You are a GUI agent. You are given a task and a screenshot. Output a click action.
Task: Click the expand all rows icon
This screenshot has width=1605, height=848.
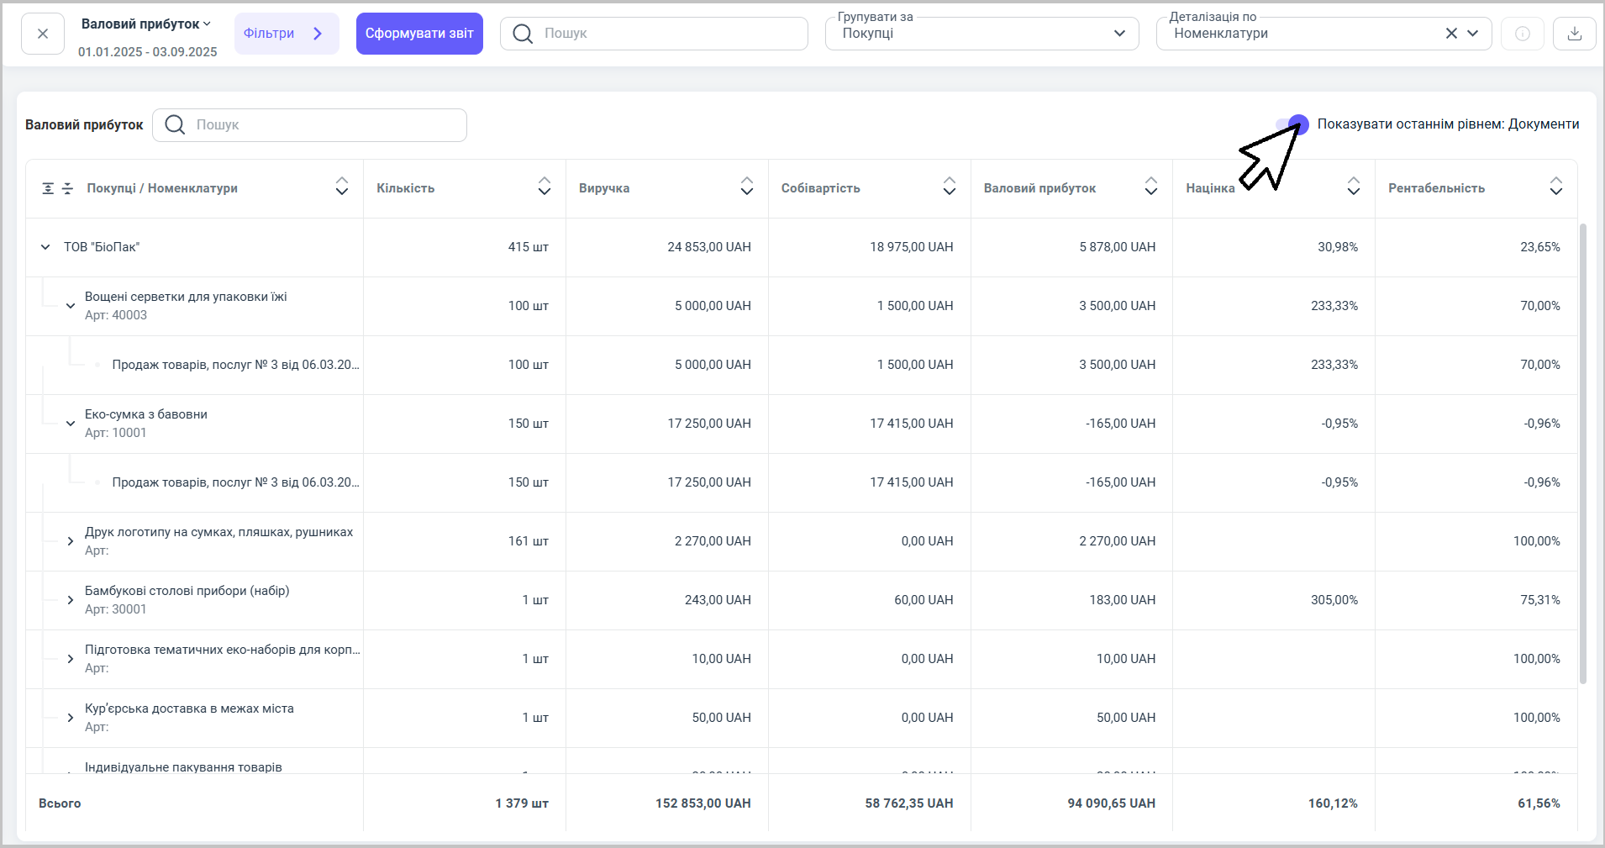[x=49, y=188]
